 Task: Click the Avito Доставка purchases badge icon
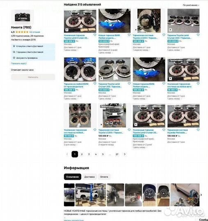pyautogui.click(x=14, y=46)
